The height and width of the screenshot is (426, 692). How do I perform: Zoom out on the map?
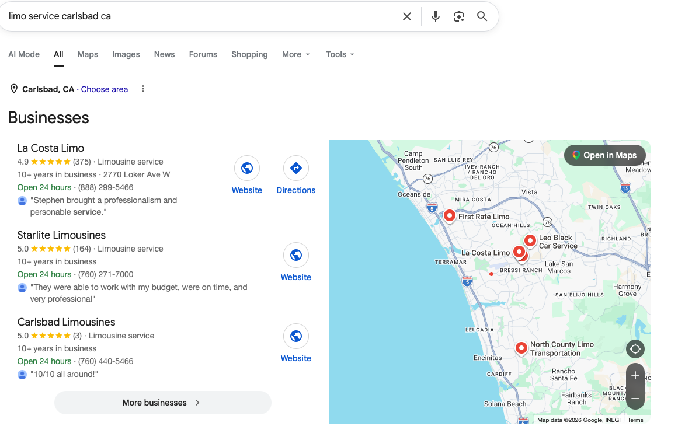(x=635, y=398)
